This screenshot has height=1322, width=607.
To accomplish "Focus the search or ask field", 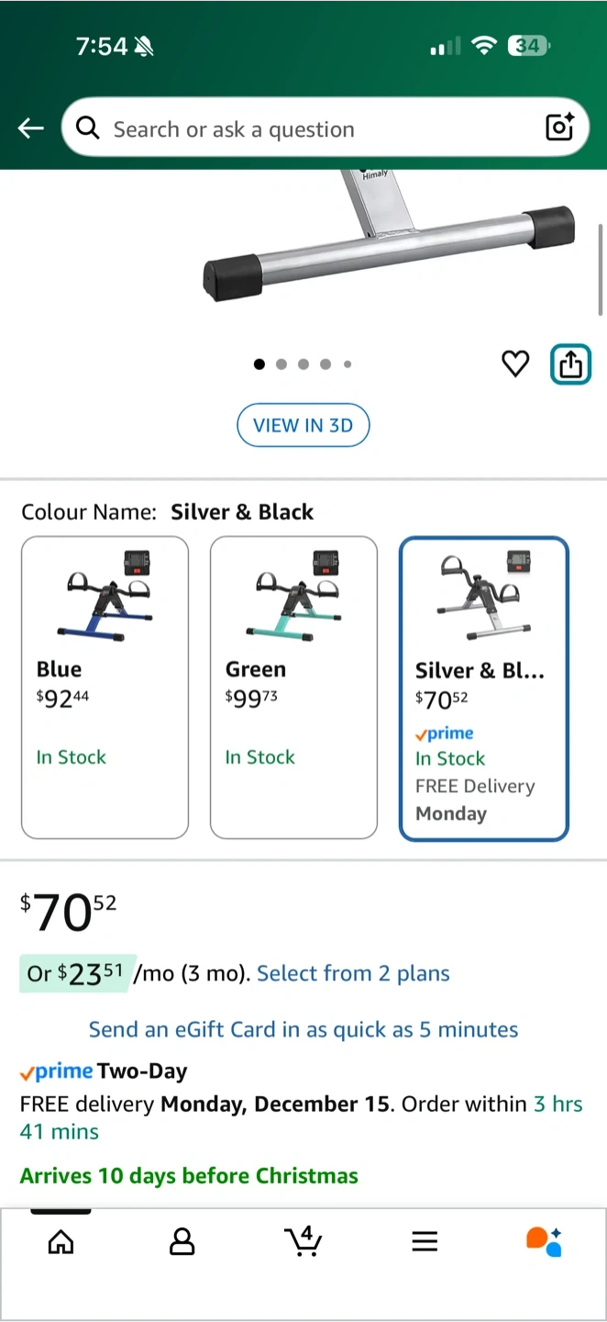I will tap(312, 129).
